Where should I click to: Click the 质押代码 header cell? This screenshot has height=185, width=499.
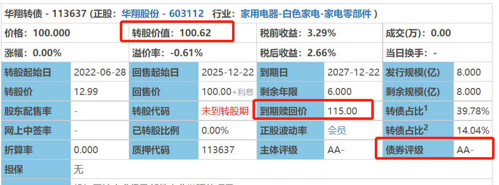point(164,150)
